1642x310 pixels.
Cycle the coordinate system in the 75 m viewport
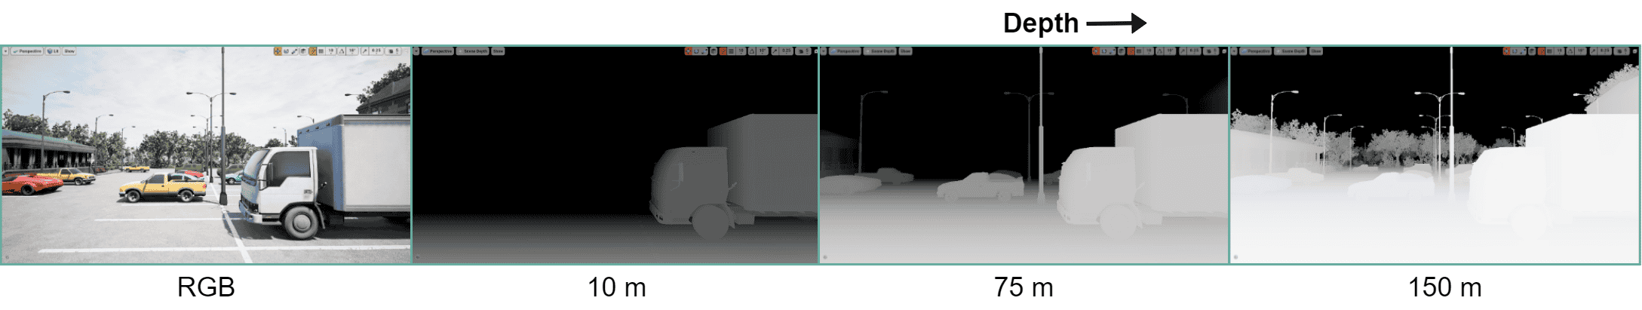point(1122,51)
